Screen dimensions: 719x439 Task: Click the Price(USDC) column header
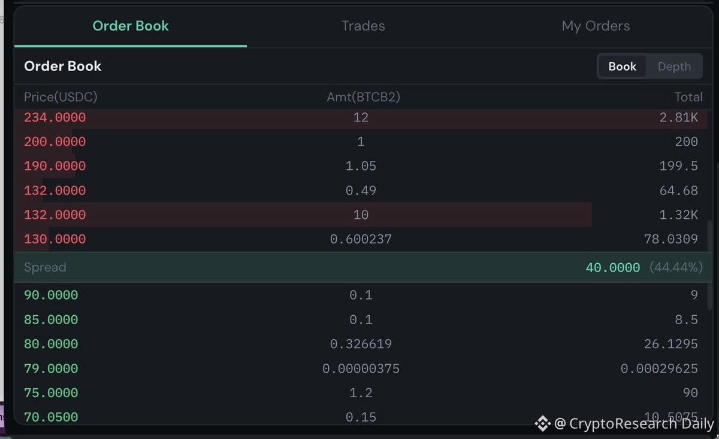tap(61, 97)
